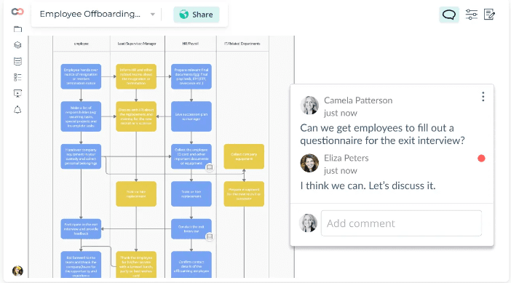Click the Share button

click(197, 15)
